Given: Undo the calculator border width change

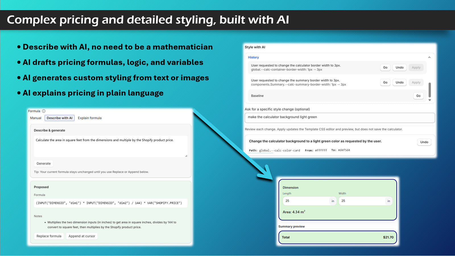Looking at the screenshot, I should pyautogui.click(x=399, y=67).
